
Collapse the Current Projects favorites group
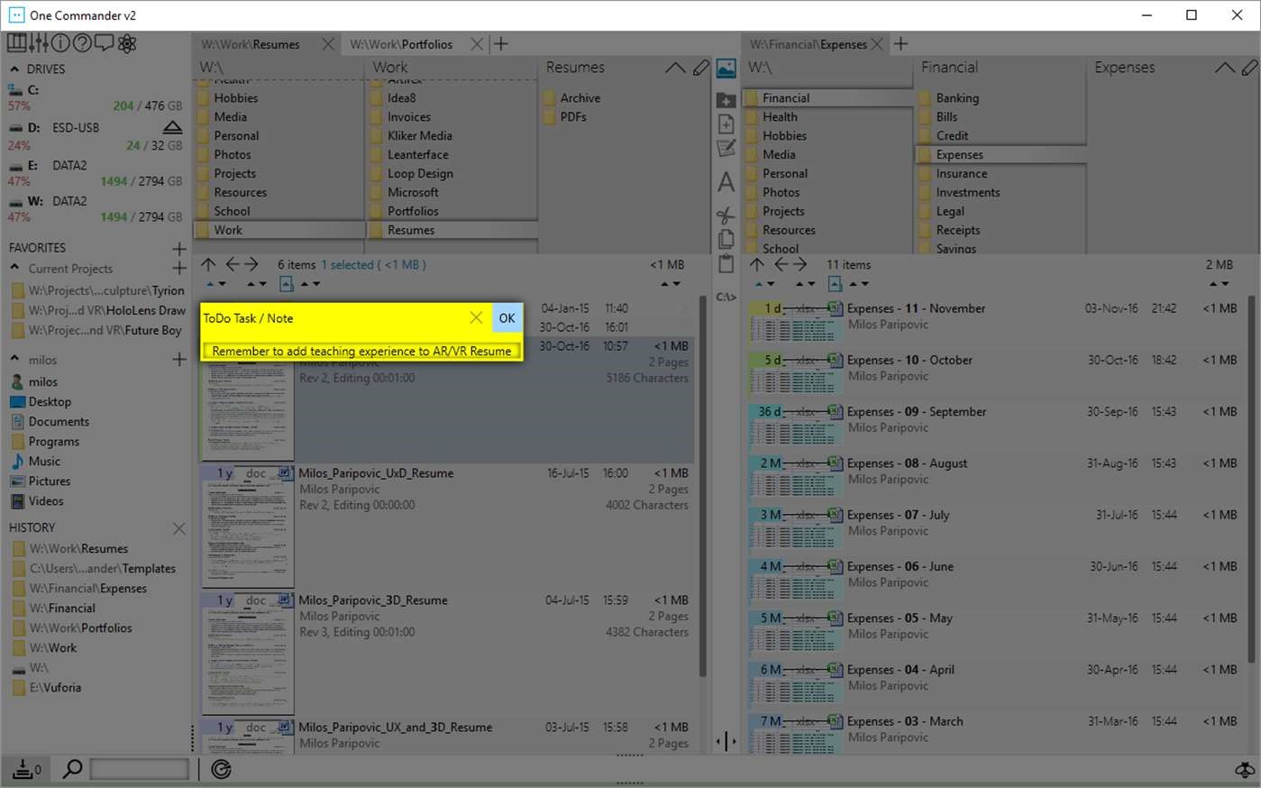14,268
